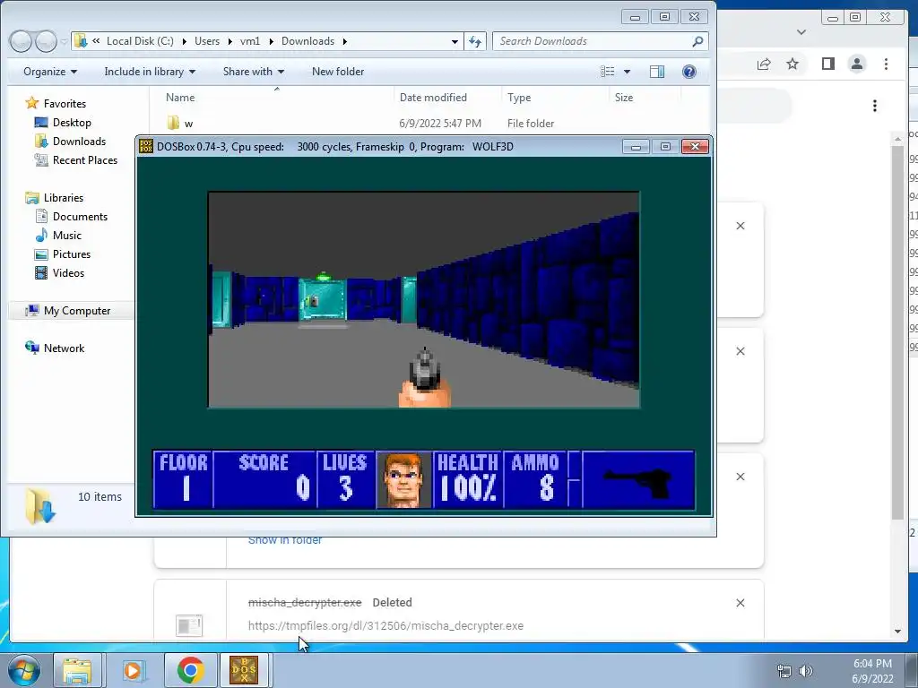
Task: Click the Explorer forward navigation arrow
Action: coord(46,41)
